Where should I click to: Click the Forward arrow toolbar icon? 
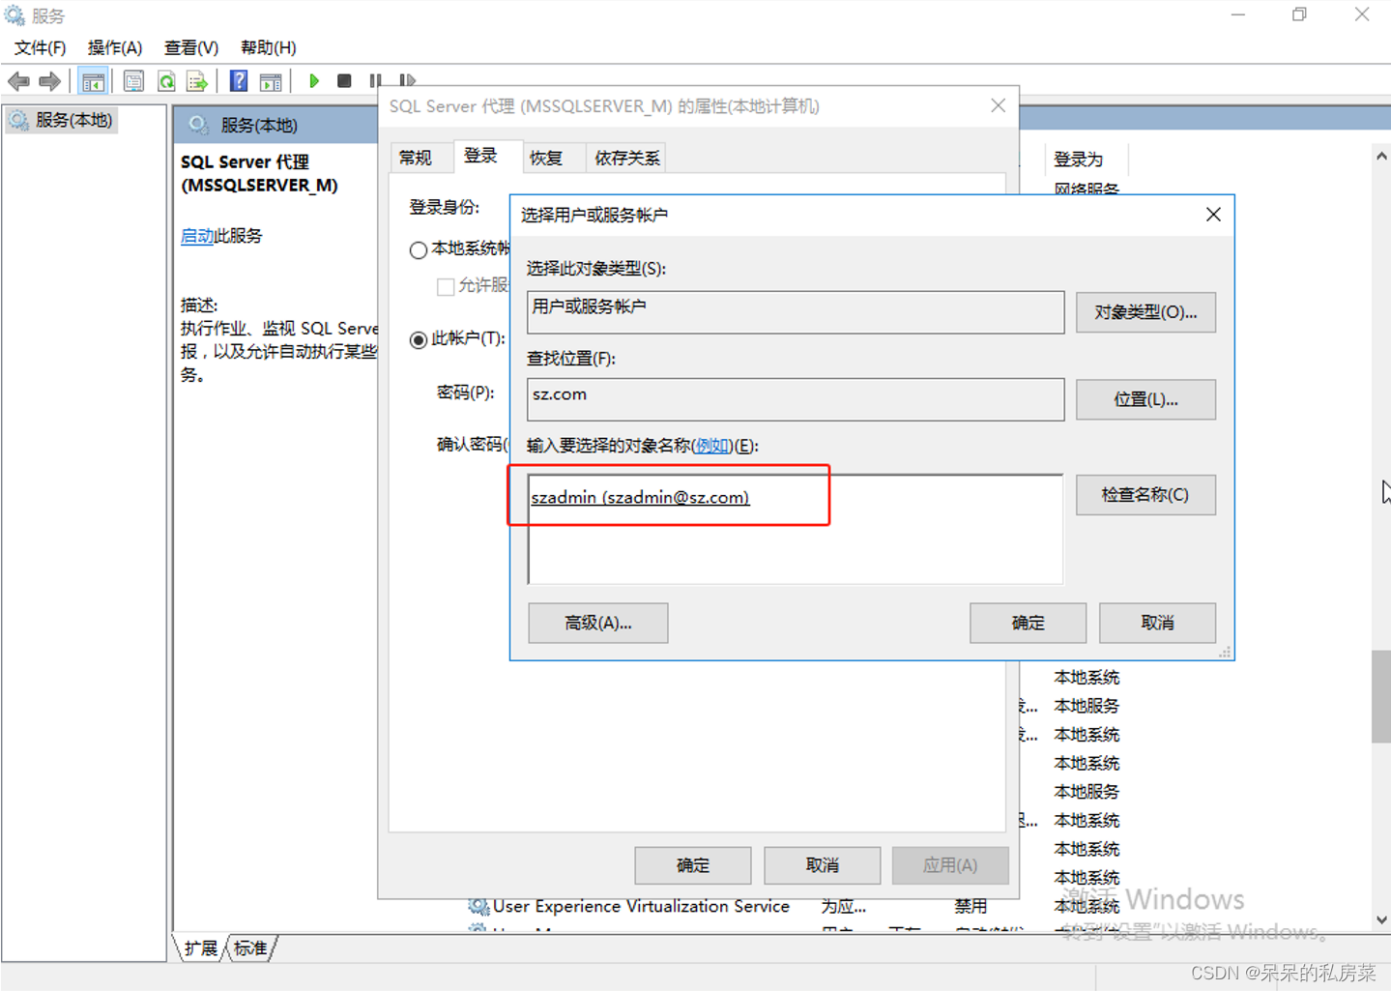[x=49, y=81]
